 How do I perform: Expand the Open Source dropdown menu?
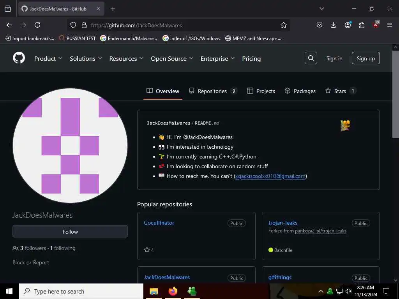point(172,58)
